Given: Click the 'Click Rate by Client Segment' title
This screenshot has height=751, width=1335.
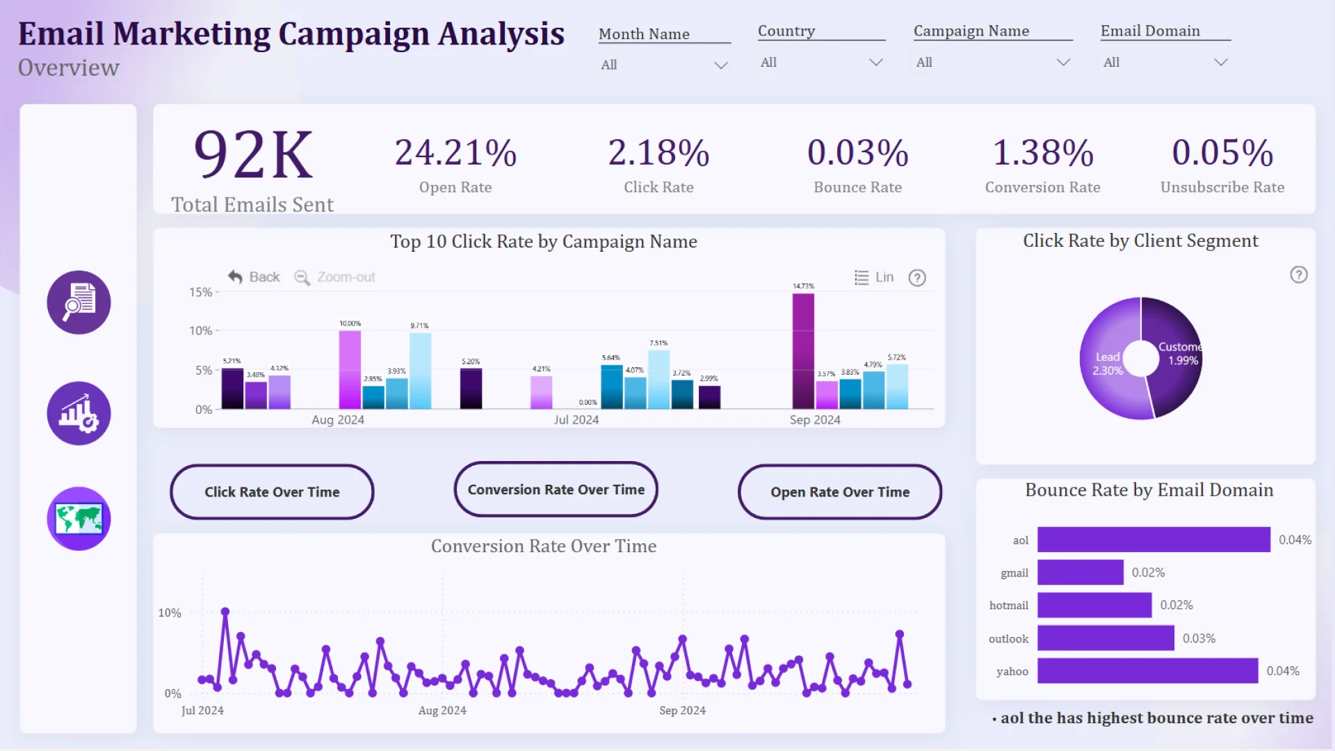Looking at the screenshot, I should [x=1140, y=241].
